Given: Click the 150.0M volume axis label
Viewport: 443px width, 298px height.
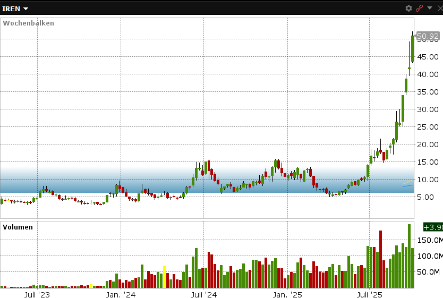Looking at the screenshot, I should click(x=430, y=240).
